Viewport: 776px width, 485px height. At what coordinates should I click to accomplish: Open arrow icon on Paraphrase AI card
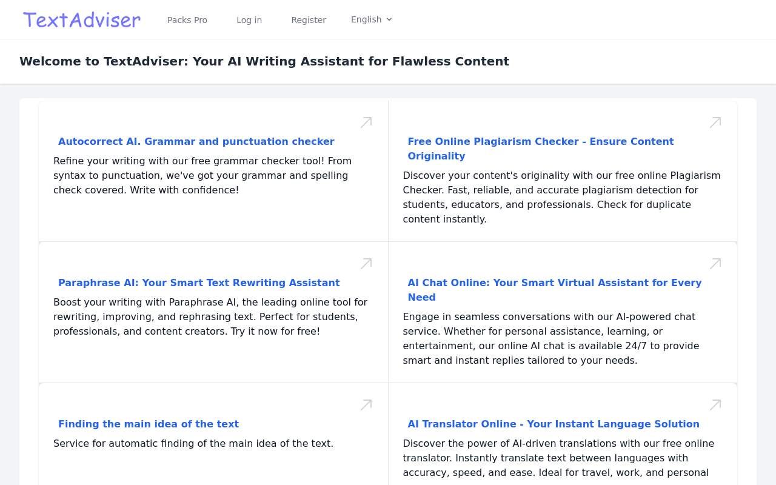[x=366, y=264]
